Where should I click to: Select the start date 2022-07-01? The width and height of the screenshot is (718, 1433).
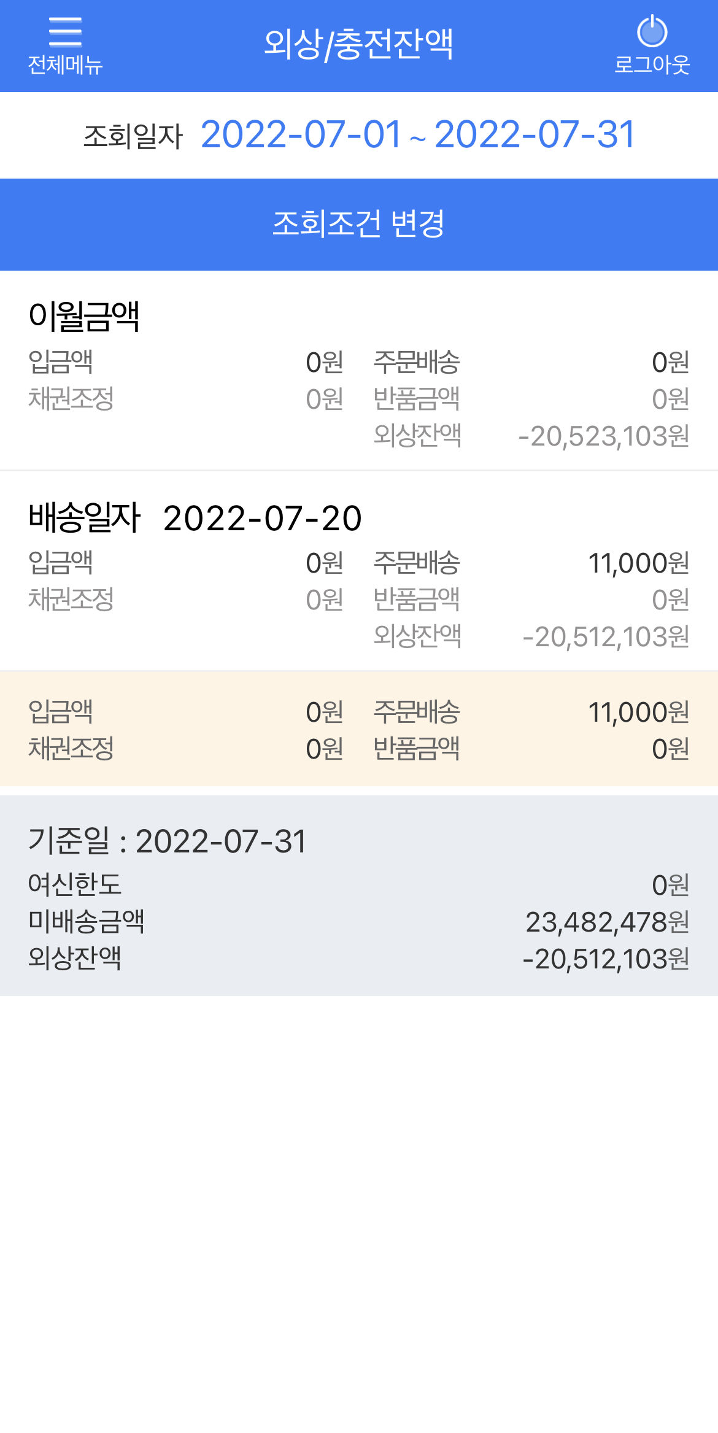click(x=301, y=135)
